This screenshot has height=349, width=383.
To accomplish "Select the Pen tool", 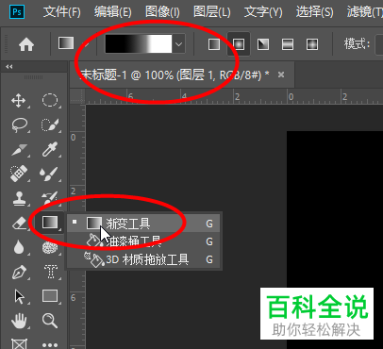I will pyautogui.click(x=19, y=272).
